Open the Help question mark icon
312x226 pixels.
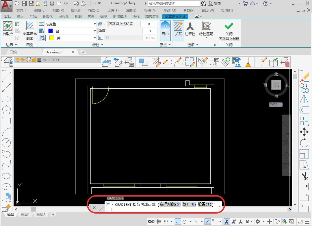pyautogui.click(x=266, y=3)
